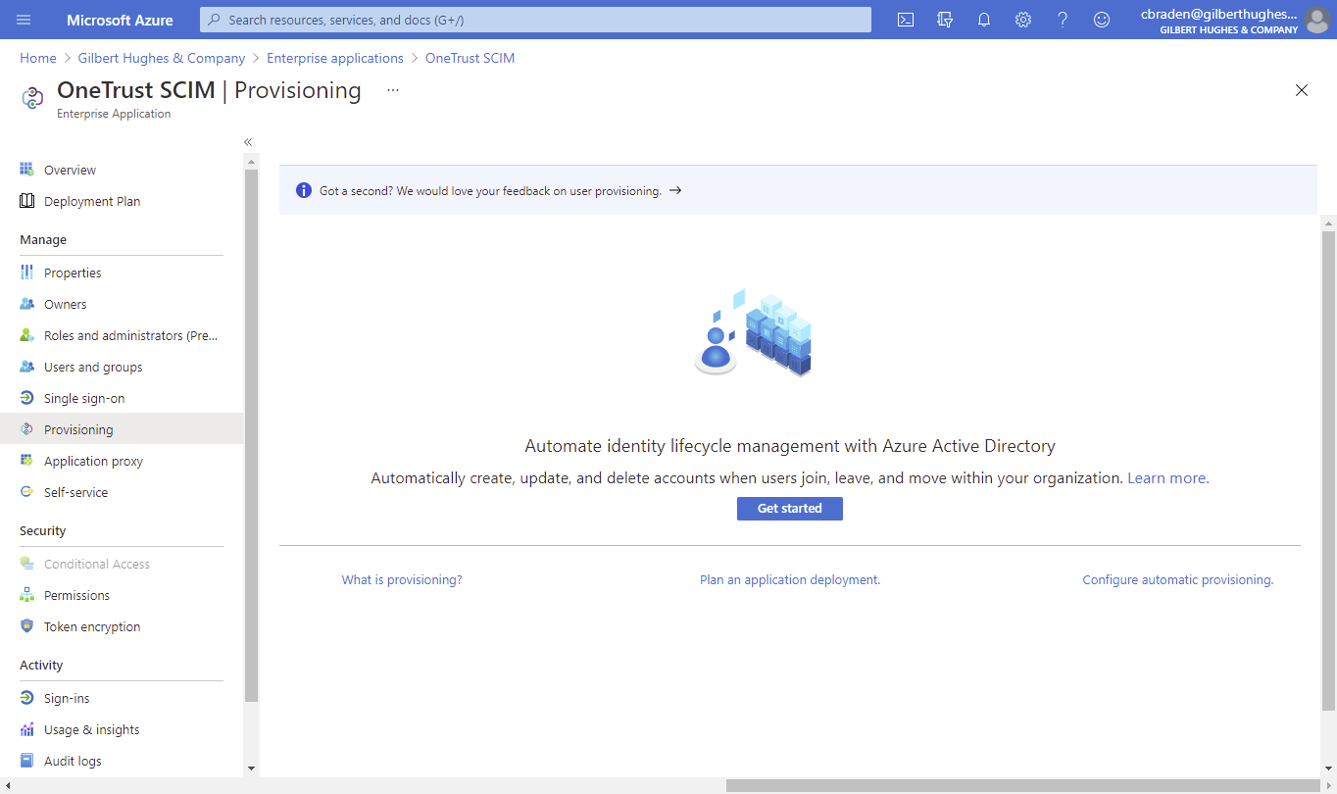Open Single sign-on settings
Screen dimensions: 1337x794
point(84,398)
